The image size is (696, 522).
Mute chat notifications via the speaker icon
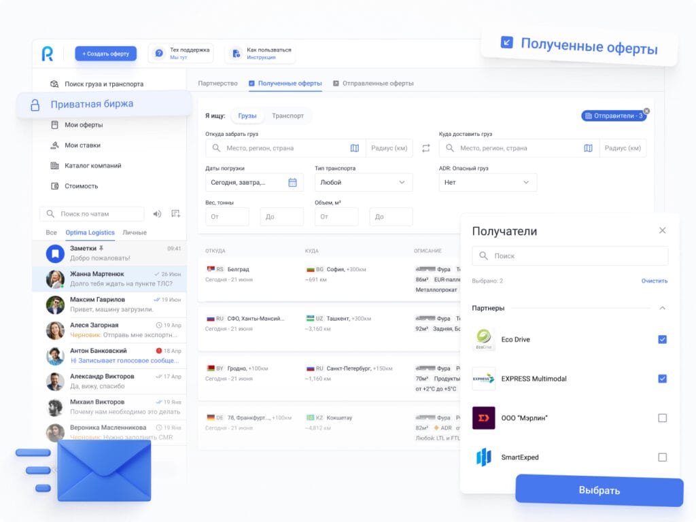coord(157,213)
